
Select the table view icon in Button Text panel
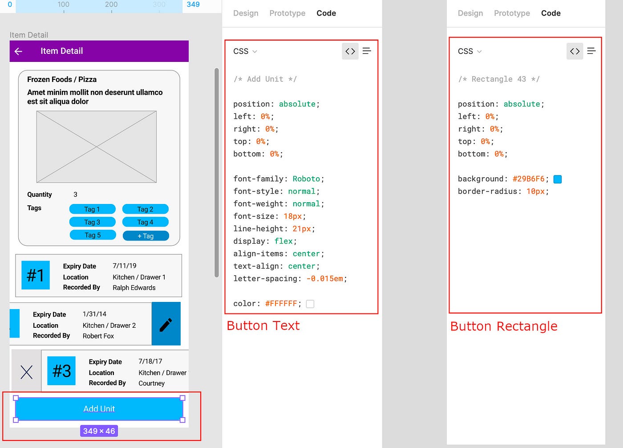367,51
